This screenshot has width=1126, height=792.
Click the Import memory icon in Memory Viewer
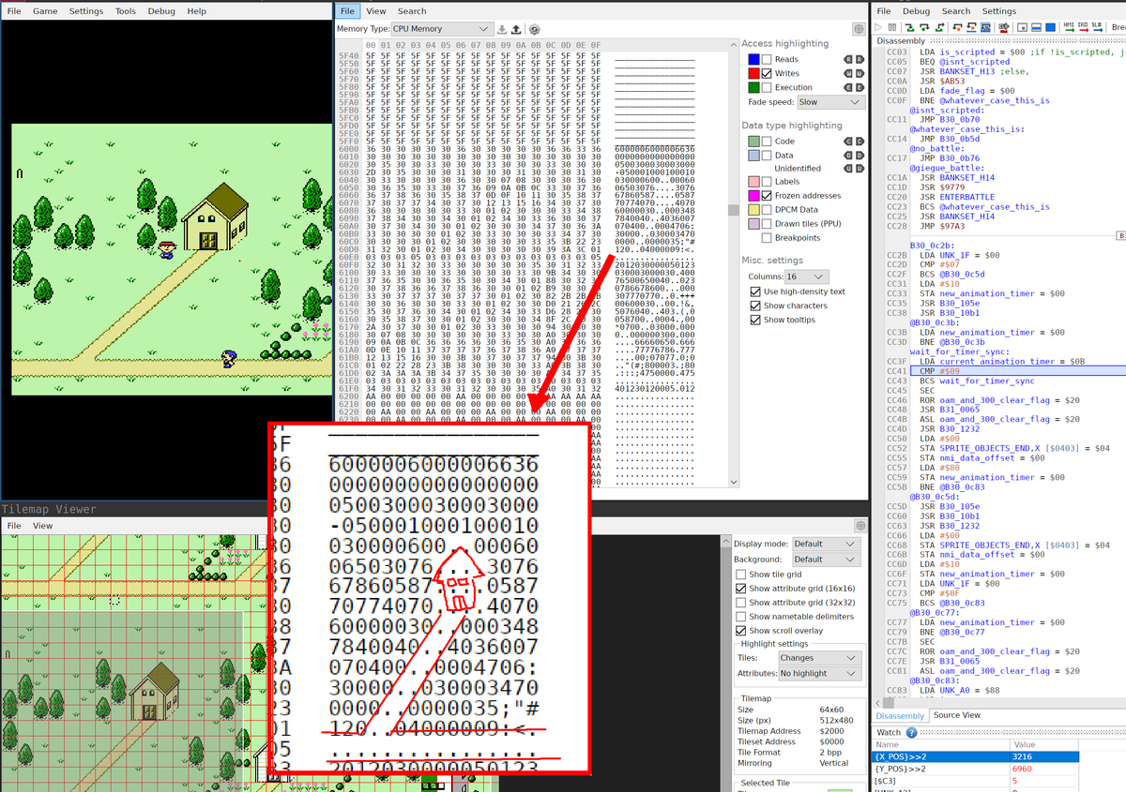[502, 29]
